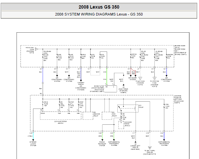Screen dimensions: 199x159
Task: Click the INTERIOR LIGHTS SYSTEM label
Action: click(x=33, y=144)
